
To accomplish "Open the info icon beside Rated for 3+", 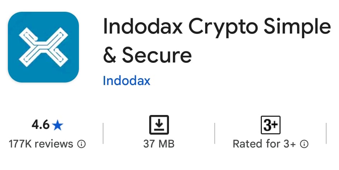I will [x=304, y=144].
